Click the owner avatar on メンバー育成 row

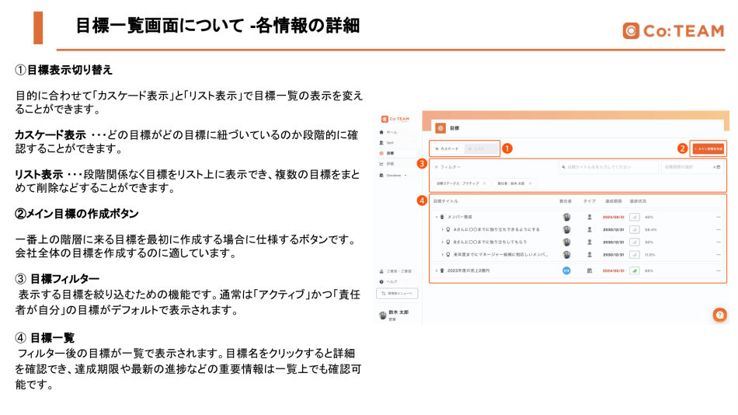pos(566,217)
